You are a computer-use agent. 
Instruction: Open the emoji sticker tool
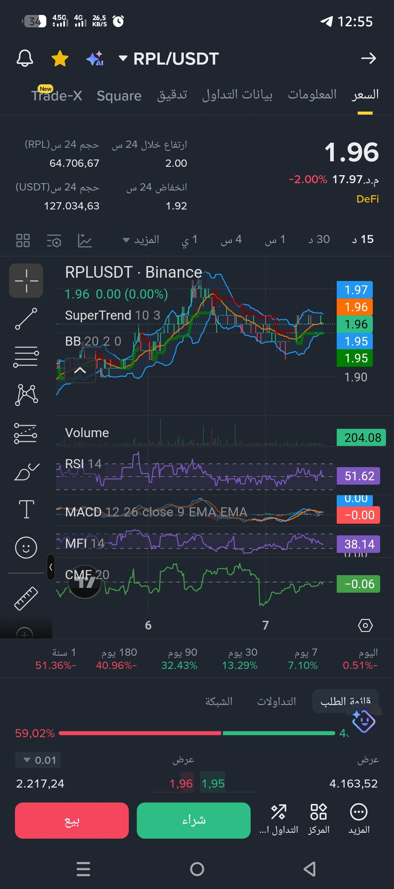[x=26, y=547]
